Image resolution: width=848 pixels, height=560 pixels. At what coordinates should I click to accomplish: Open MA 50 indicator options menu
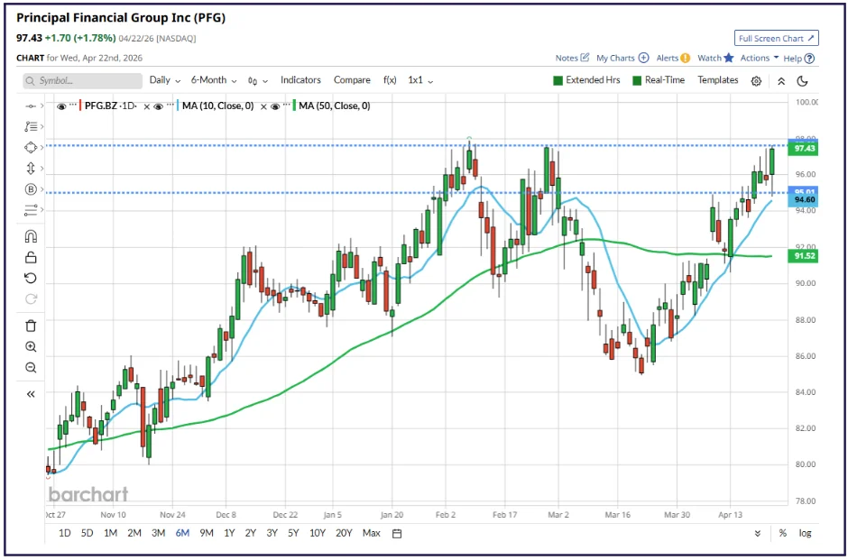287,105
